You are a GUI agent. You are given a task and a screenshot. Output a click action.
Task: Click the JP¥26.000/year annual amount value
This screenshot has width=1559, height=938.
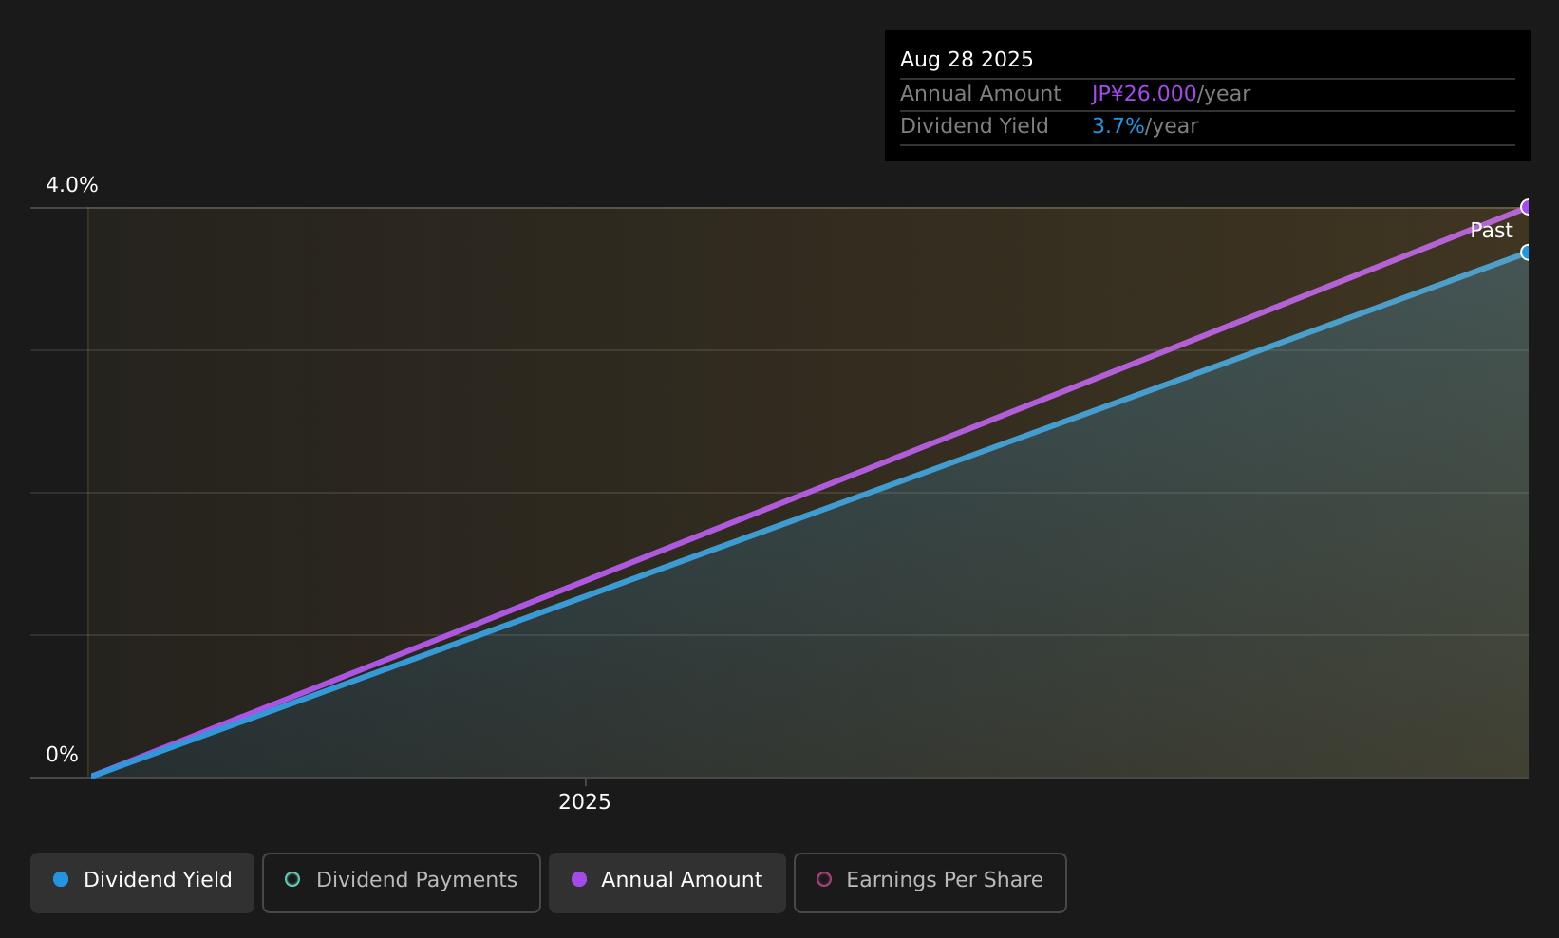(x=1171, y=94)
